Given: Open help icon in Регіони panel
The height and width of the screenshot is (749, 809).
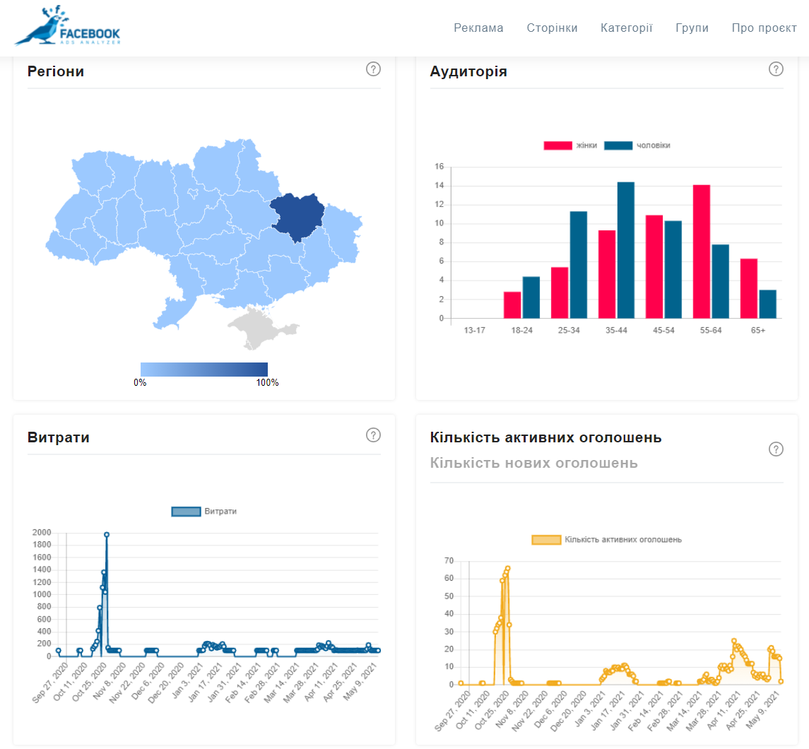Looking at the screenshot, I should point(374,69).
